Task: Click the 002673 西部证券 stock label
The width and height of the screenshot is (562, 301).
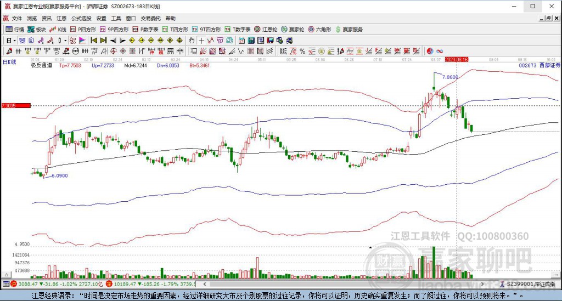Action: 539,65
